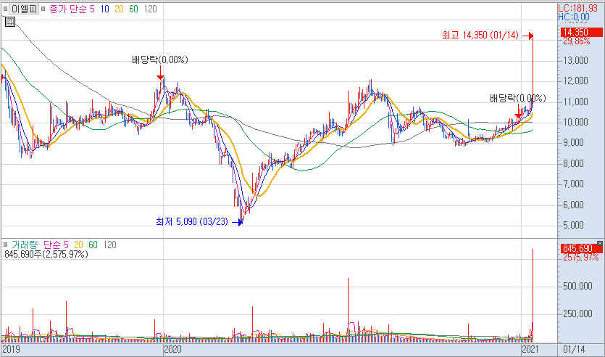605x357 pixels.
Task: Select the price 120-day moving average label
Action: (150, 9)
